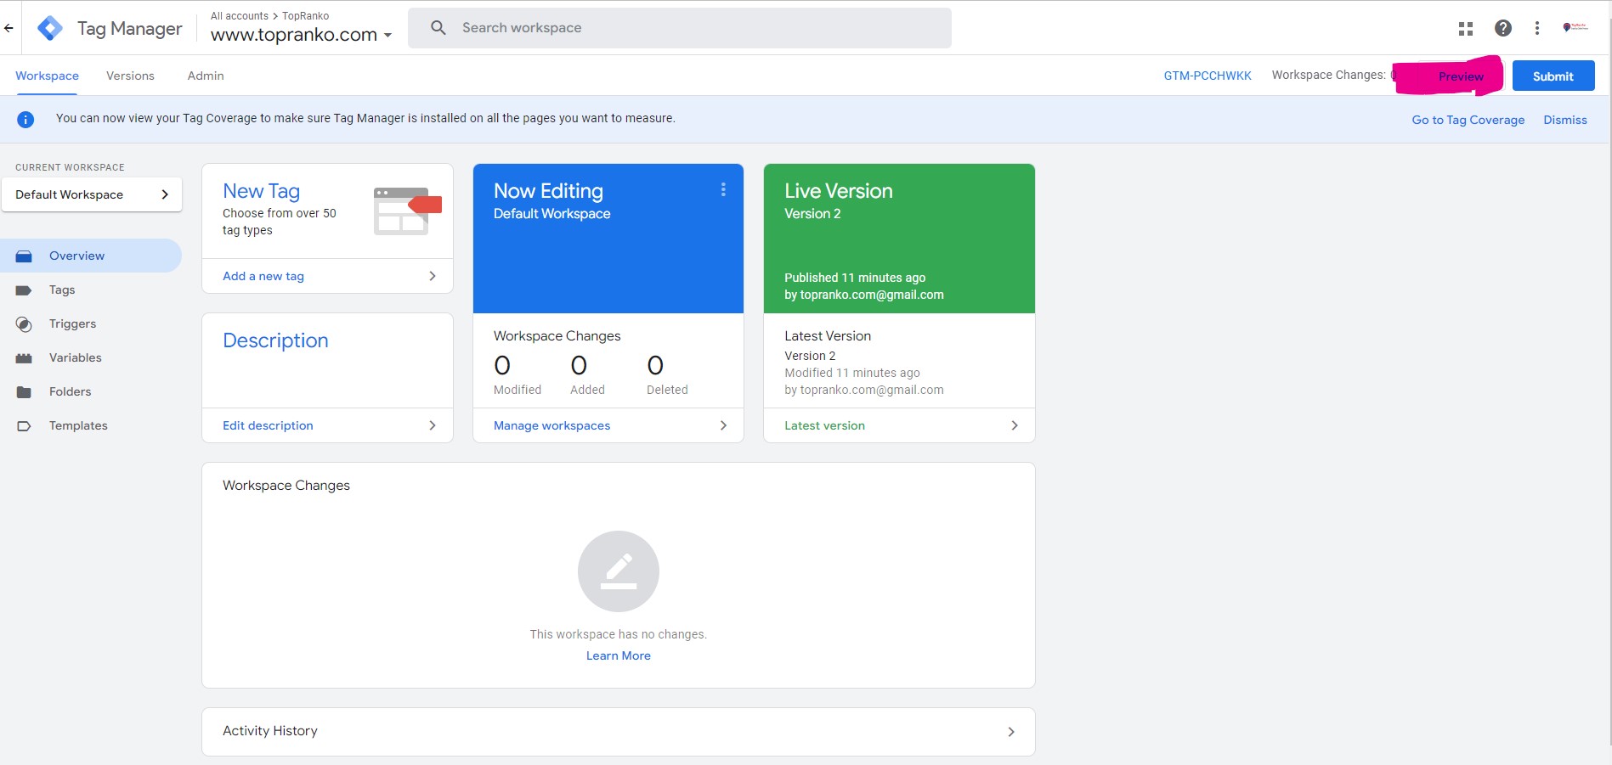Click the Overview sidebar icon
This screenshot has height=765, width=1612.
(x=24, y=256)
